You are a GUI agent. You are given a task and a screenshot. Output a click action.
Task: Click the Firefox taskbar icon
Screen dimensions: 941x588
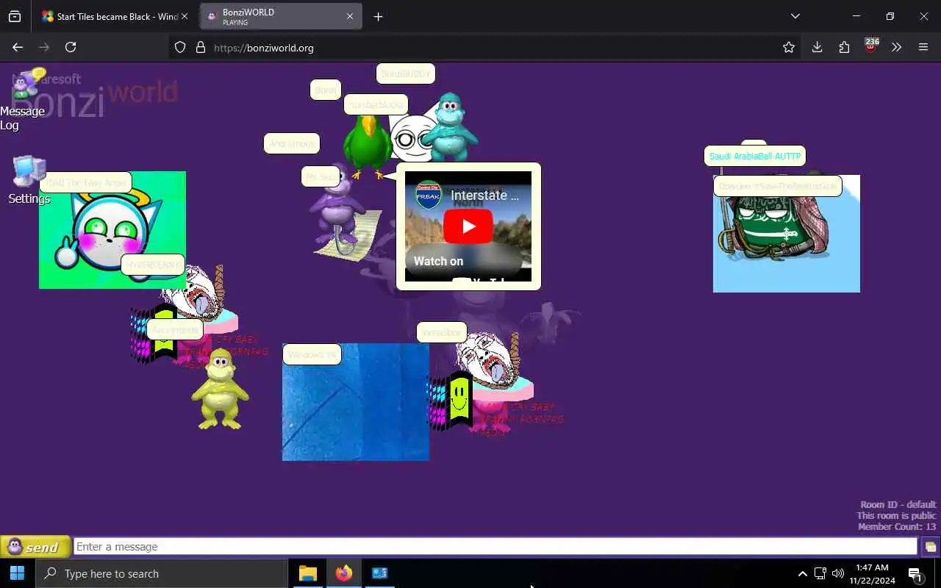343,573
